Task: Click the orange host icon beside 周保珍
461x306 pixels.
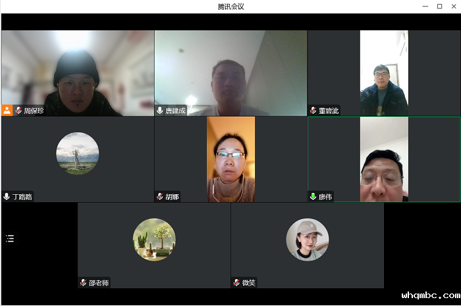Action: 7,111
